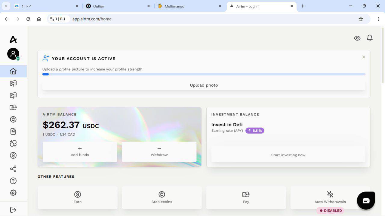This screenshot has height=216, width=385.
Task: Select the Airtm - Log in tab
Action: pyautogui.click(x=261, y=6)
